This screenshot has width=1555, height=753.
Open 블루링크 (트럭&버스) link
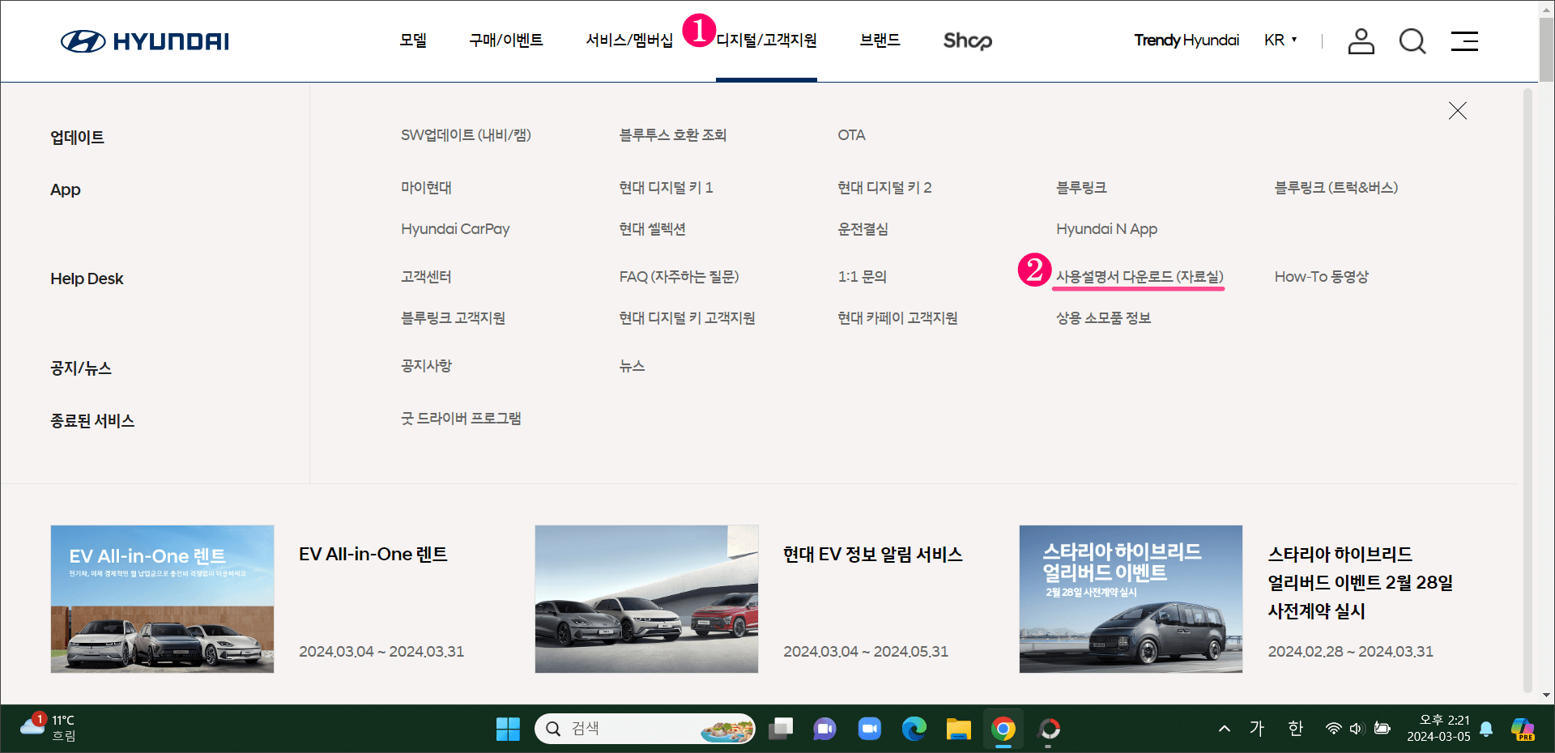click(1336, 188)
